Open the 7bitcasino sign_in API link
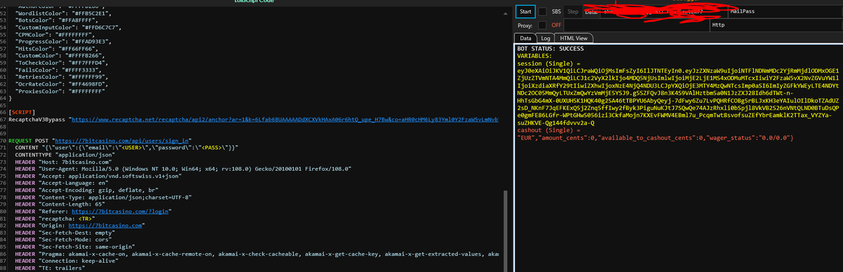The height and width of the screenshot is (272, 843). click(x=122, y=141)
